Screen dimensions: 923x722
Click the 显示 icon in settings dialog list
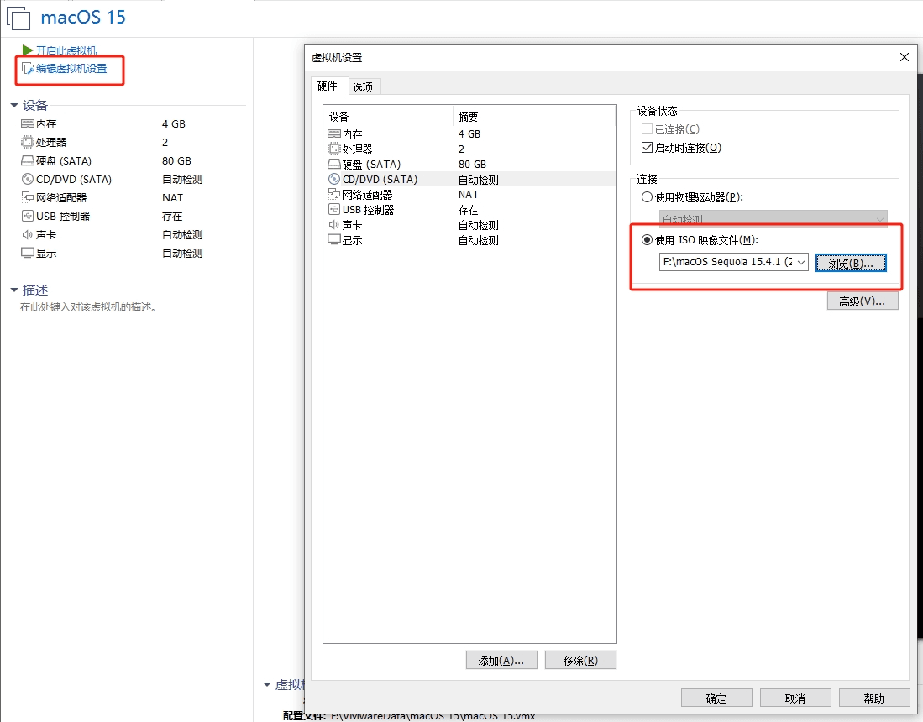tap(334, 239)
